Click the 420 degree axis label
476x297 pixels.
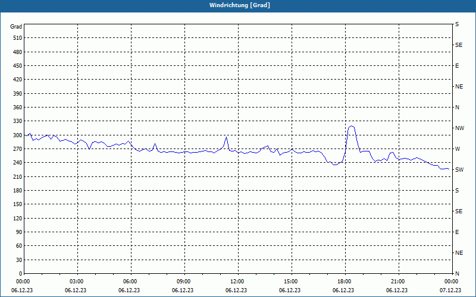point(18,80)
